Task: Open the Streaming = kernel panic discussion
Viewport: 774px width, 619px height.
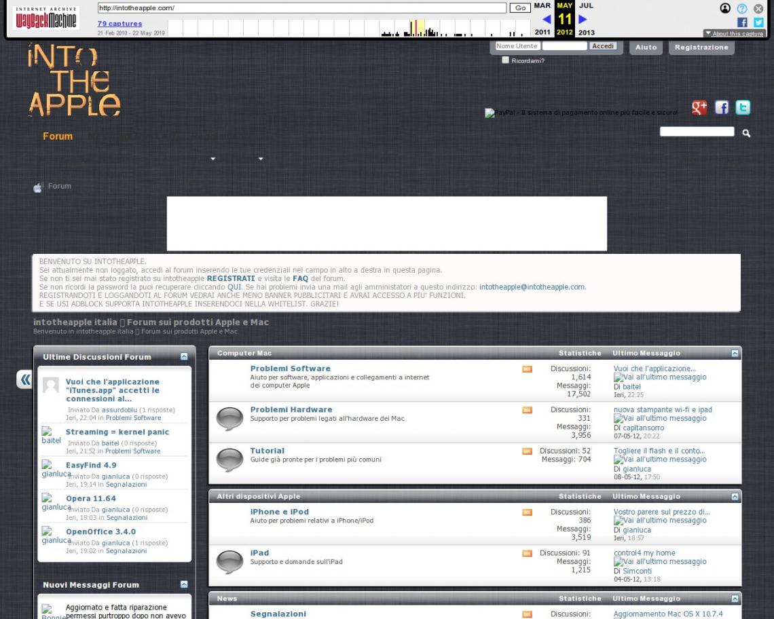Action: [117, 432]
